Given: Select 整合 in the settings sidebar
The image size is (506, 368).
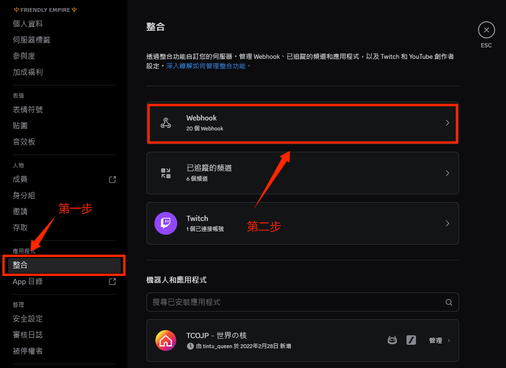Looking at the screenshot, I should [x=64, y=265].
